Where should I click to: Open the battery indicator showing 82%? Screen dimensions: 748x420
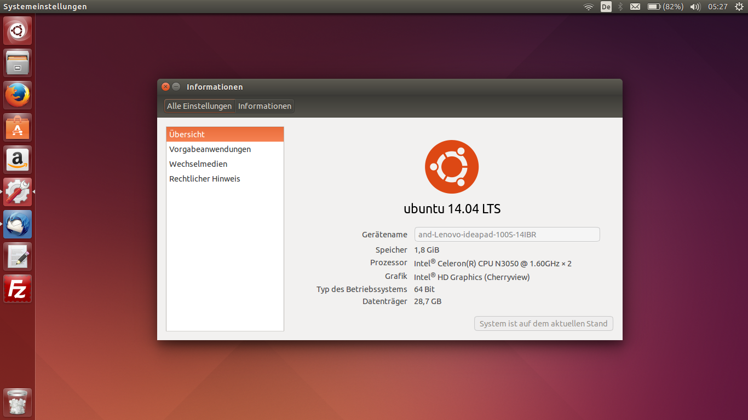click(x=665, y=7)
